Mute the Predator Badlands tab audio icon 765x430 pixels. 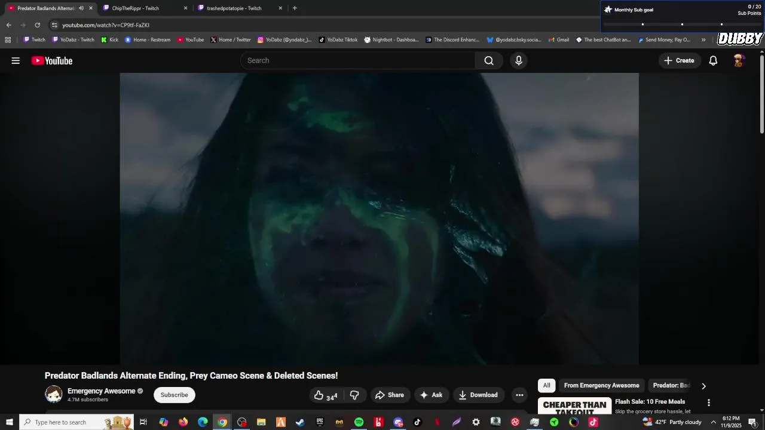coord(81,8)
